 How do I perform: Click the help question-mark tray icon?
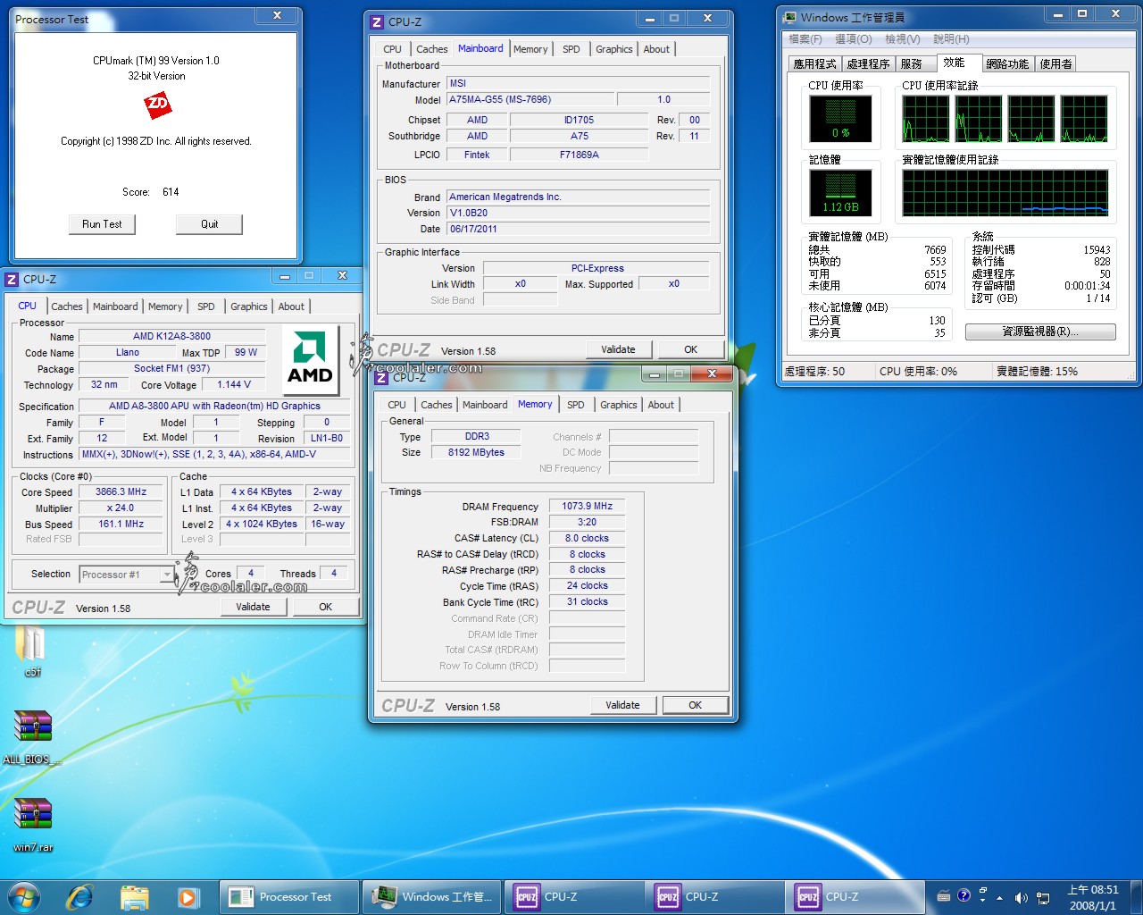click(x=964, y=895)
